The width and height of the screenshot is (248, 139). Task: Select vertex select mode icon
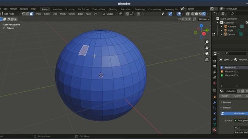pyautogui.click(x=24, y=14)
